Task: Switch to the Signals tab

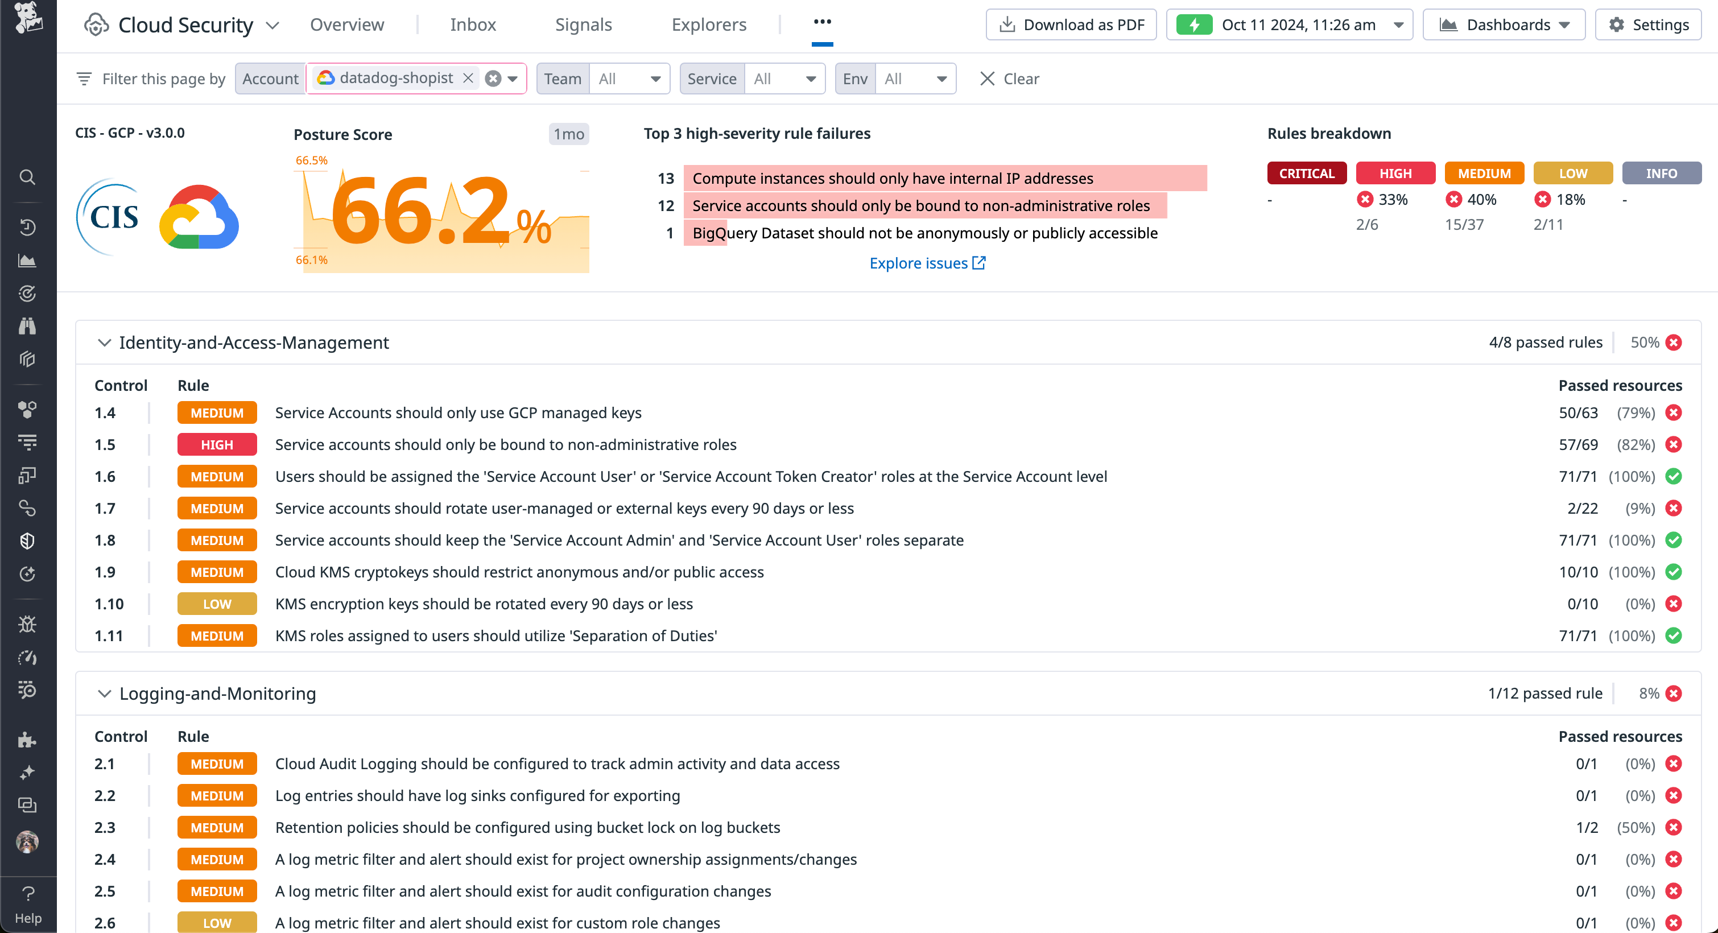Action: click(x=583, y=24)
